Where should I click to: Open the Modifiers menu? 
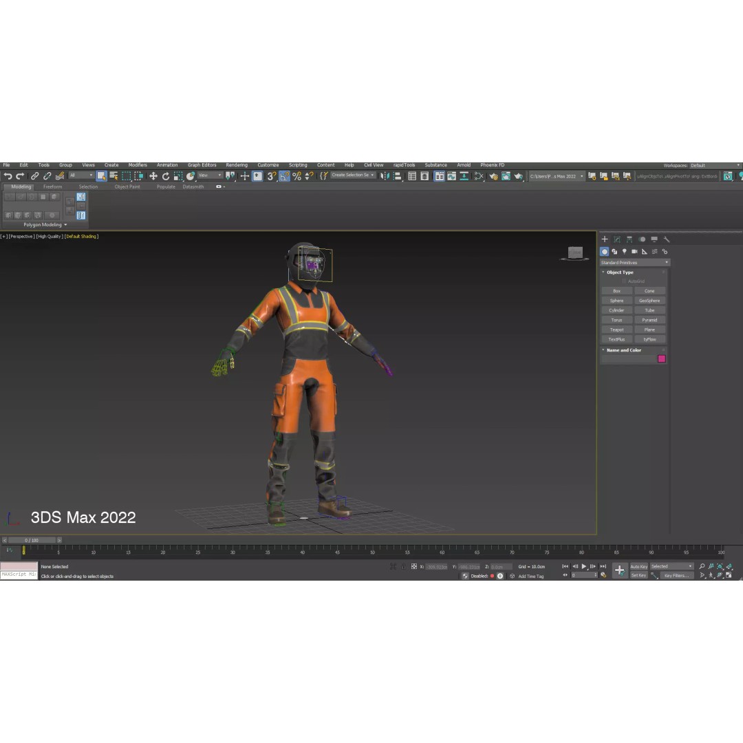click(138, 165)
